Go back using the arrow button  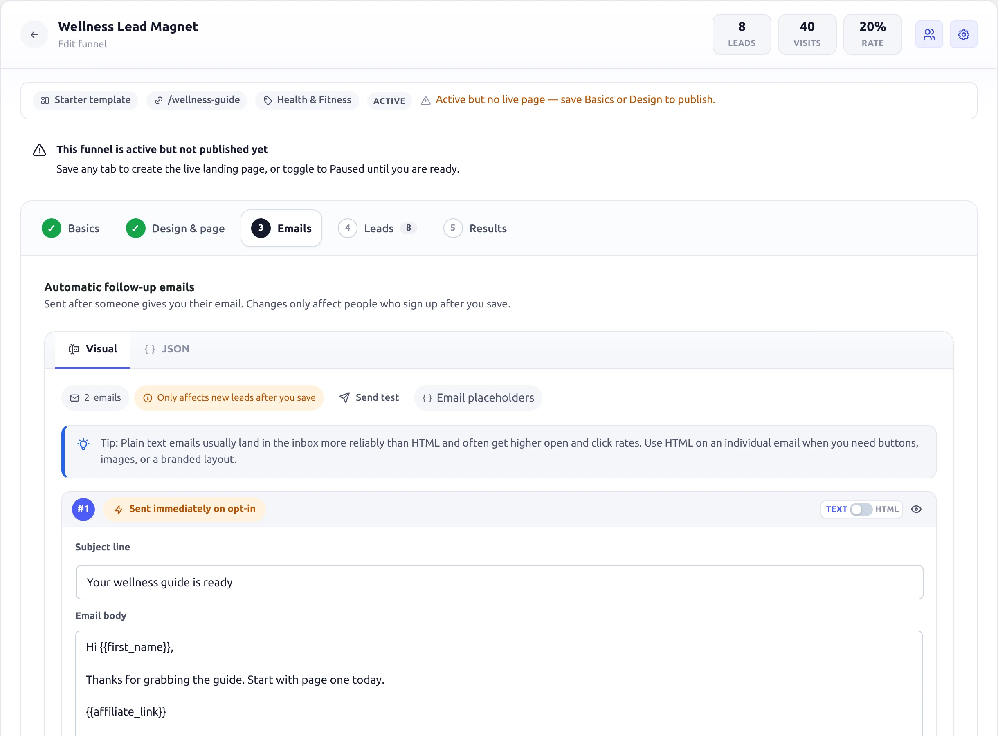(x=34, y=34)
